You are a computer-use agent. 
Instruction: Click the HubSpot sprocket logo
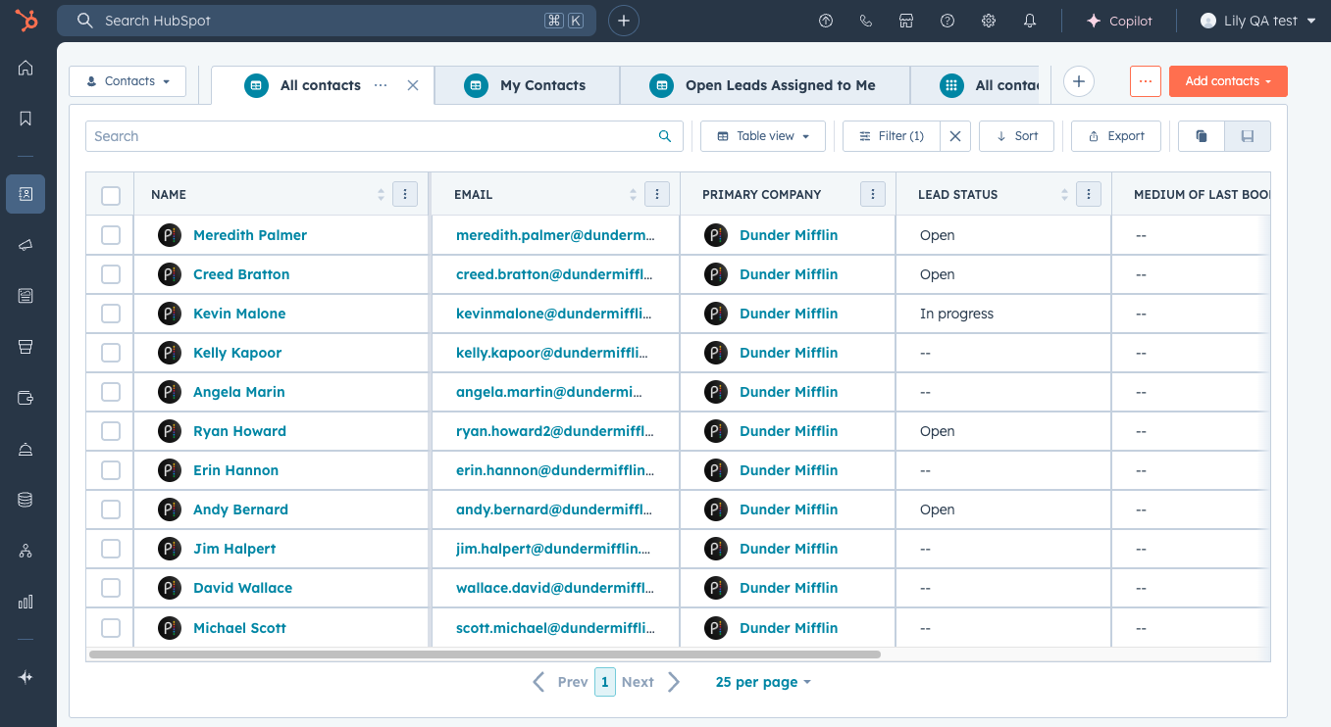[26, 21]
